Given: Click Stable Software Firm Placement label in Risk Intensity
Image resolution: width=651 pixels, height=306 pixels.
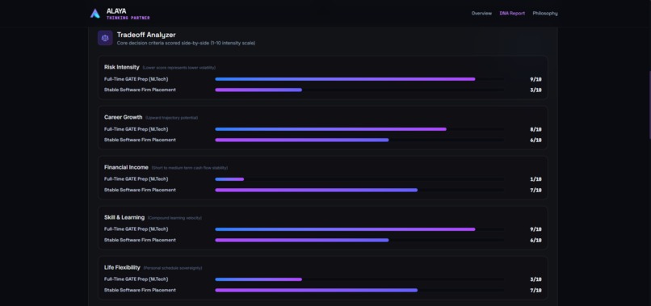Looking at the screenshot, I should (x=140, y=90).
